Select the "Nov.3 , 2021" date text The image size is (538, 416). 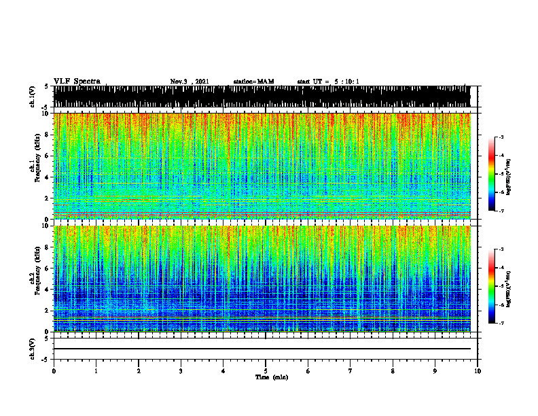190,82
